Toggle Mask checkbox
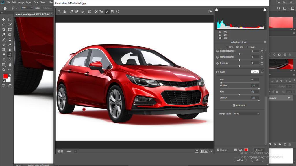 pyautogui.click(x=236, y=150)
